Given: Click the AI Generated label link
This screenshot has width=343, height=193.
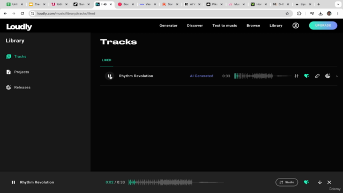Looking at the screenshot, I should coord(202,76).
